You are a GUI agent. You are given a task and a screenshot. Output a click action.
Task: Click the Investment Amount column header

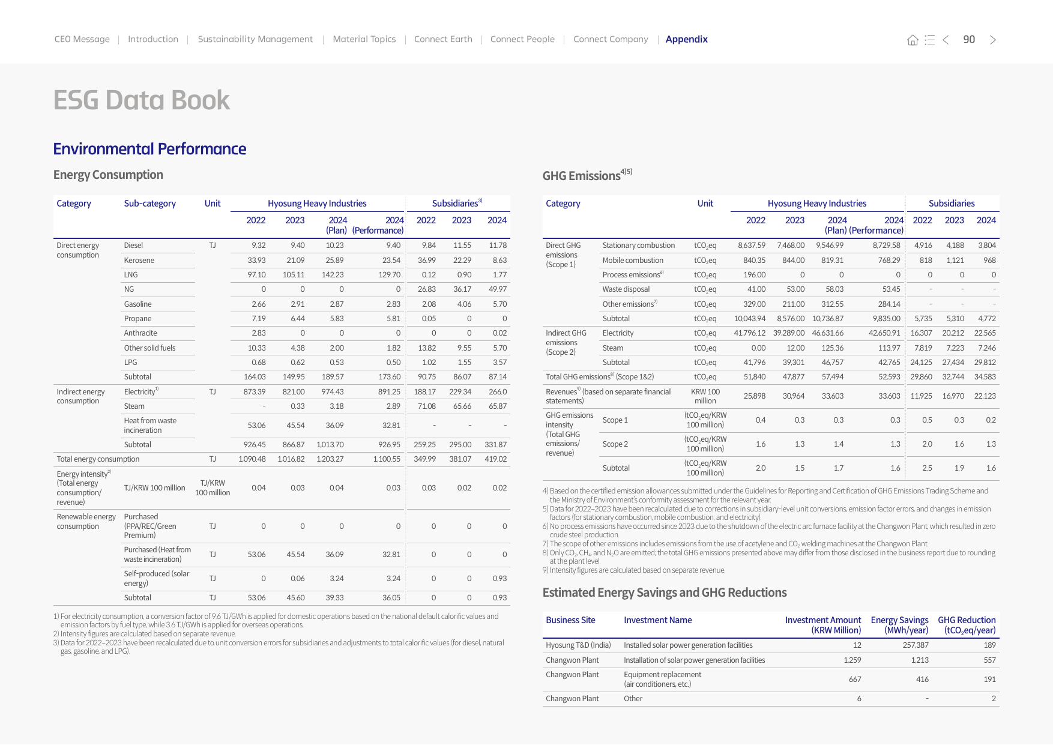(x=823, y=625)
